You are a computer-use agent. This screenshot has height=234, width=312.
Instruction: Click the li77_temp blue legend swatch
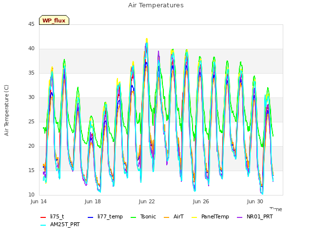pyautogui.click(x=91, y=217)
